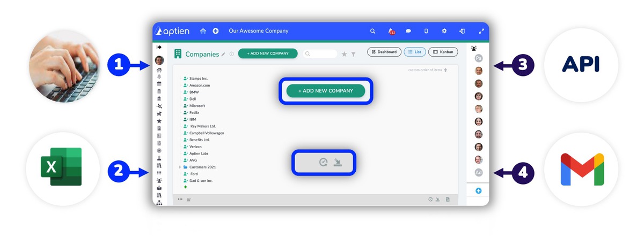Image resolution: width=644 pixels, height=246 pixels.
Task: Click the home icon in the blue header
Action: (203, 31)
